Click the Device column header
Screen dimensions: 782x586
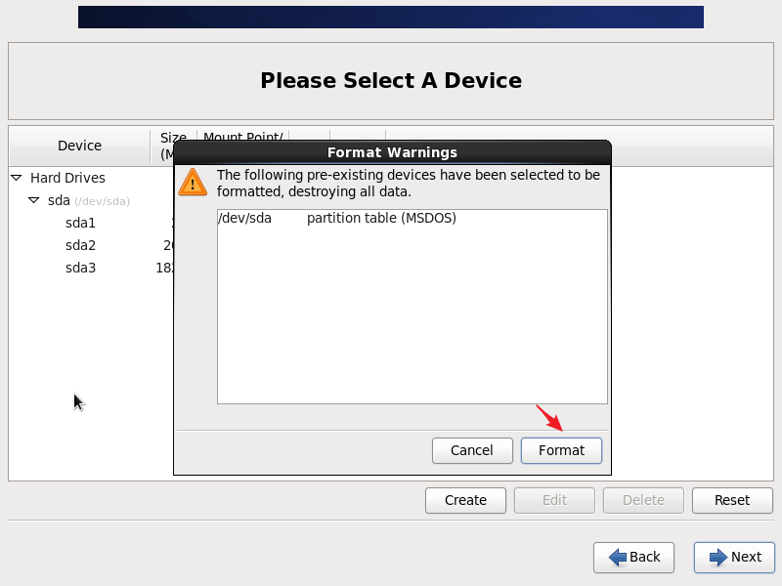pyautogui.click(x=79, y=146)
